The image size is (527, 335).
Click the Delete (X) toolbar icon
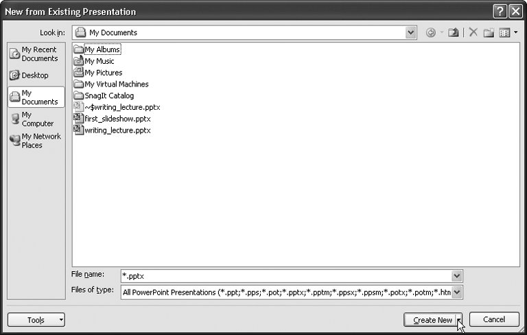tap(473, 33)
